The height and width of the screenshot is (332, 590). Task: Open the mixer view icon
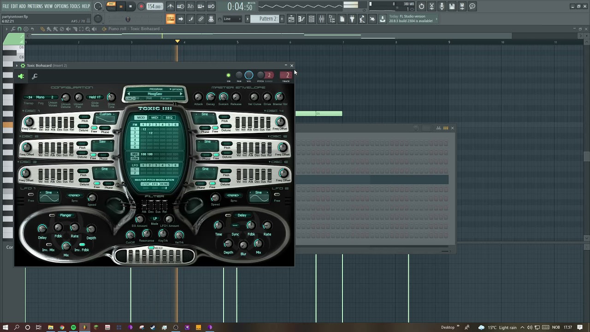point(321,19)
